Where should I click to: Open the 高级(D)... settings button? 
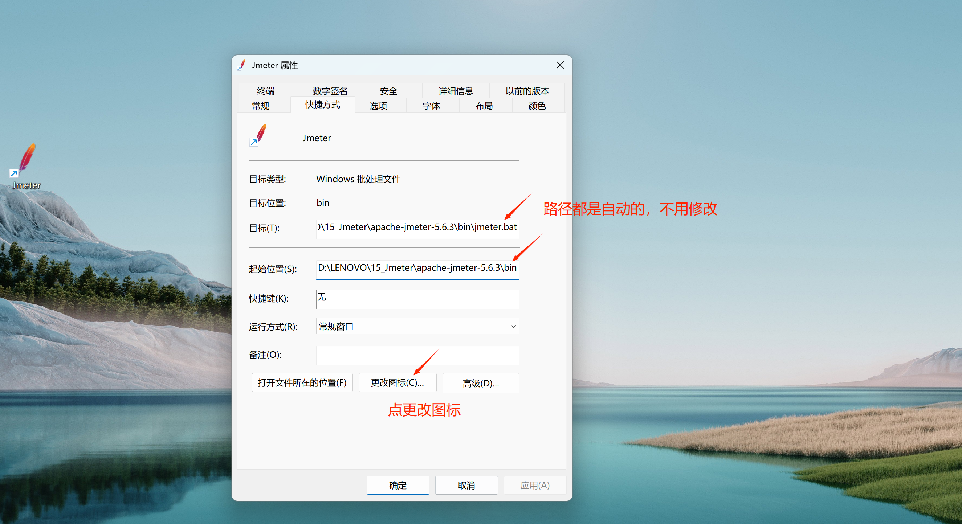click(481, 383)
